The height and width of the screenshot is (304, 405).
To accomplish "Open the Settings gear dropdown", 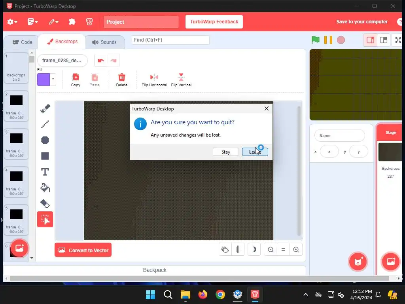I will (12, 22).
